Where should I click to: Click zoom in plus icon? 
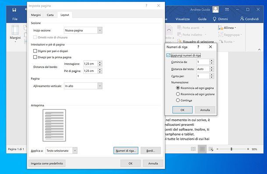(x=248, y=149)
